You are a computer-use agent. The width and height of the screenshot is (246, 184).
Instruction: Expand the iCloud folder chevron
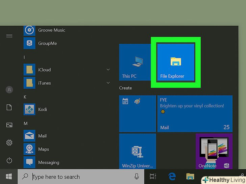pyautogui.click(x=108, y=70)
